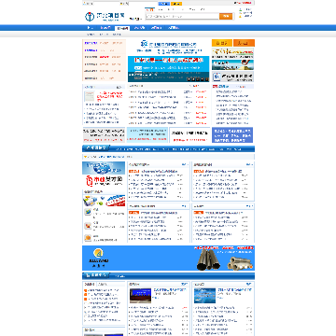
Task: Click the yellow register button in top bar
Action: pos(176,4)
